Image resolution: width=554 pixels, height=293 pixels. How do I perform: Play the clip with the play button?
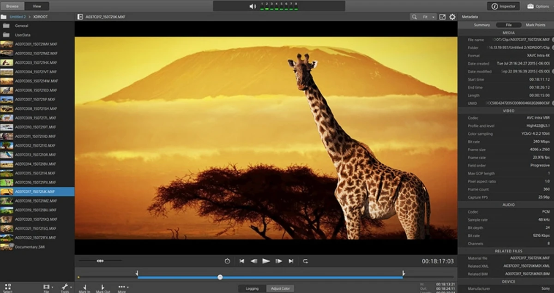pos(266,261)
